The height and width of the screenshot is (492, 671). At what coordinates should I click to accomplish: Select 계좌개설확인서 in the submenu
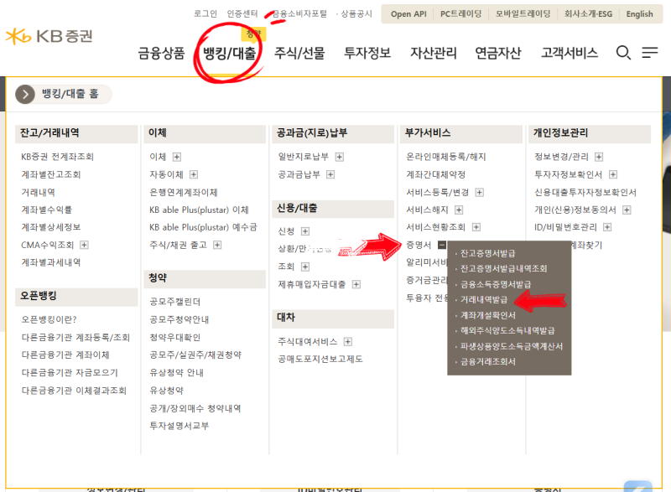[x=488, y=315]
